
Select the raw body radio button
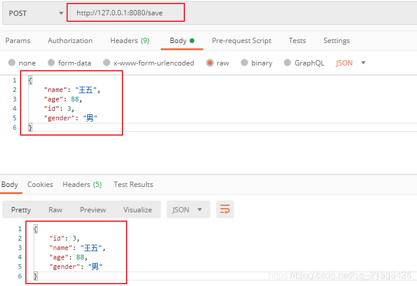coord(210,63)
